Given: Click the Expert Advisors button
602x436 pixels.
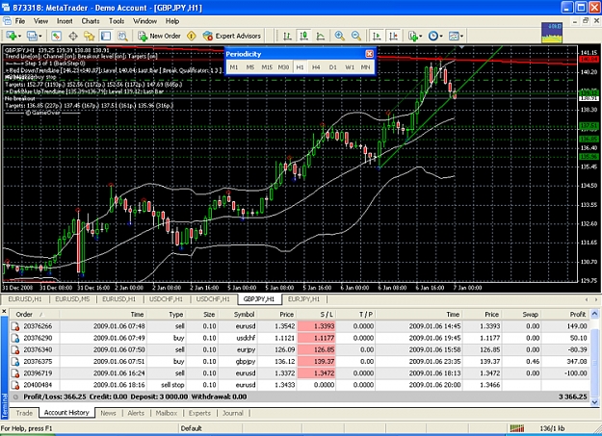Looking at the screenshot, I should [x=232, y=36].
